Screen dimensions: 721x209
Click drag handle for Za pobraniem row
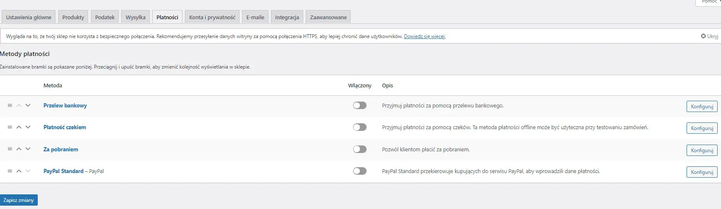[x=10, y=149]
